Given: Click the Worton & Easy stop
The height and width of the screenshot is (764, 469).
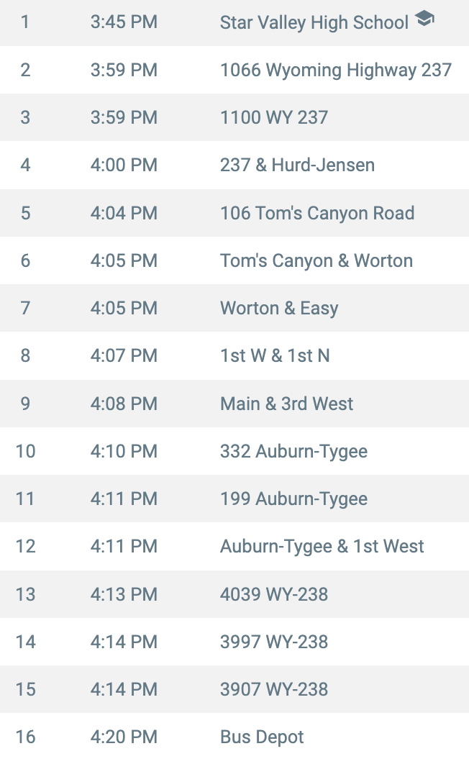Looking at the screenshot, I should pos(279,308).
